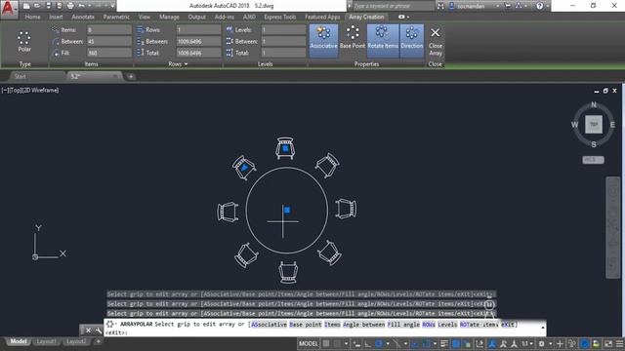Image resolution: width=625 pixels, height=351 pixels.
Task: Click the eXit option in command line
Action: point(508,325)
